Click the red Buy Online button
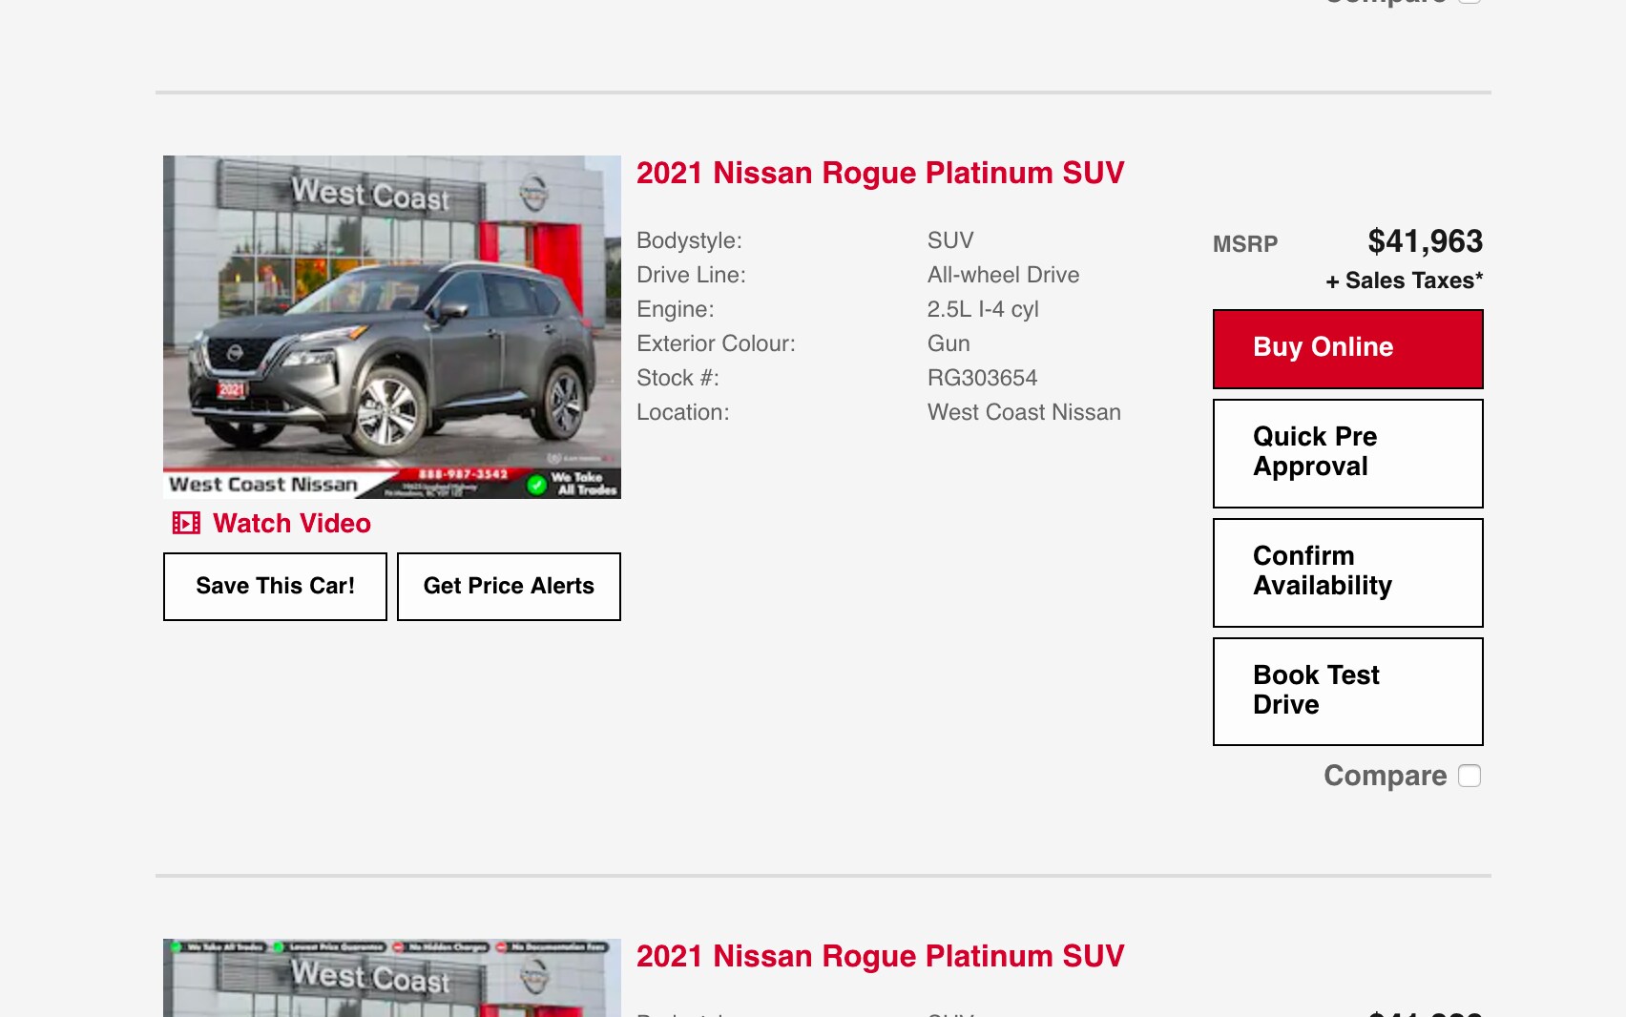The height and width of the screenshot is (1017, 1626). [x=1347, y=348]
